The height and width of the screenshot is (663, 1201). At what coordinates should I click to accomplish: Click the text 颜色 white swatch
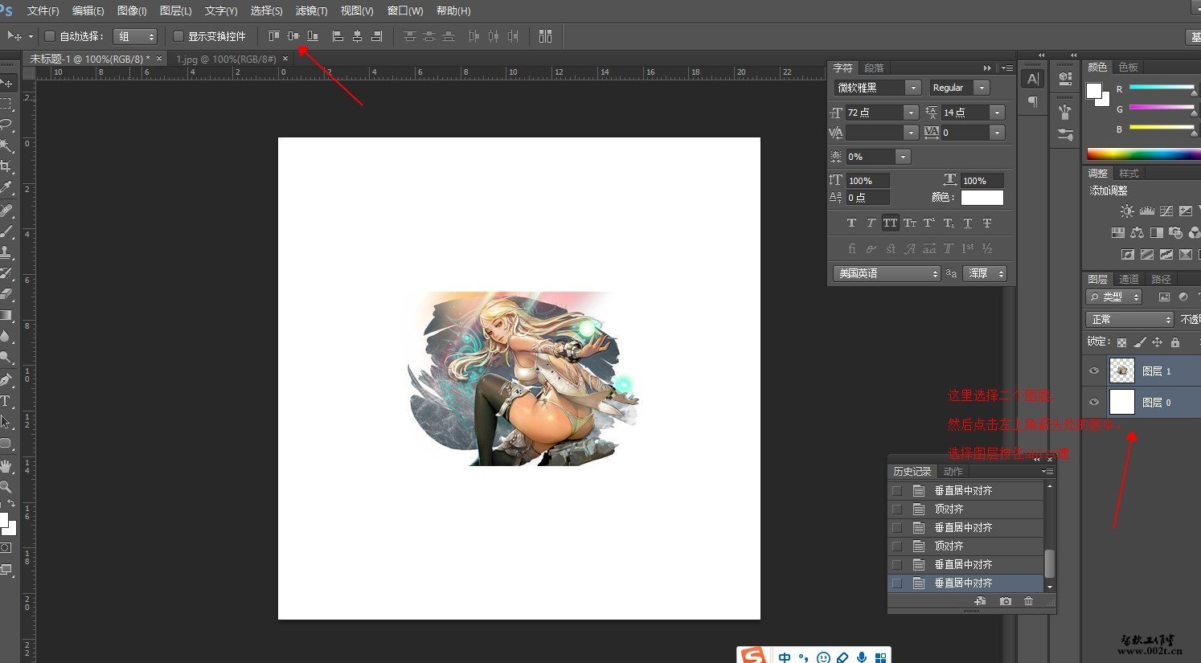(x=982, y=198)
